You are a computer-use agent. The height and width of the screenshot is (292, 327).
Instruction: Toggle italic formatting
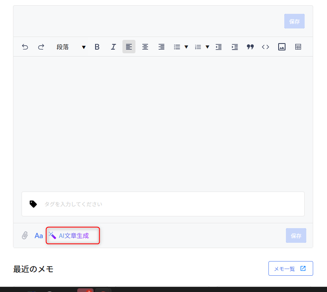113,47
